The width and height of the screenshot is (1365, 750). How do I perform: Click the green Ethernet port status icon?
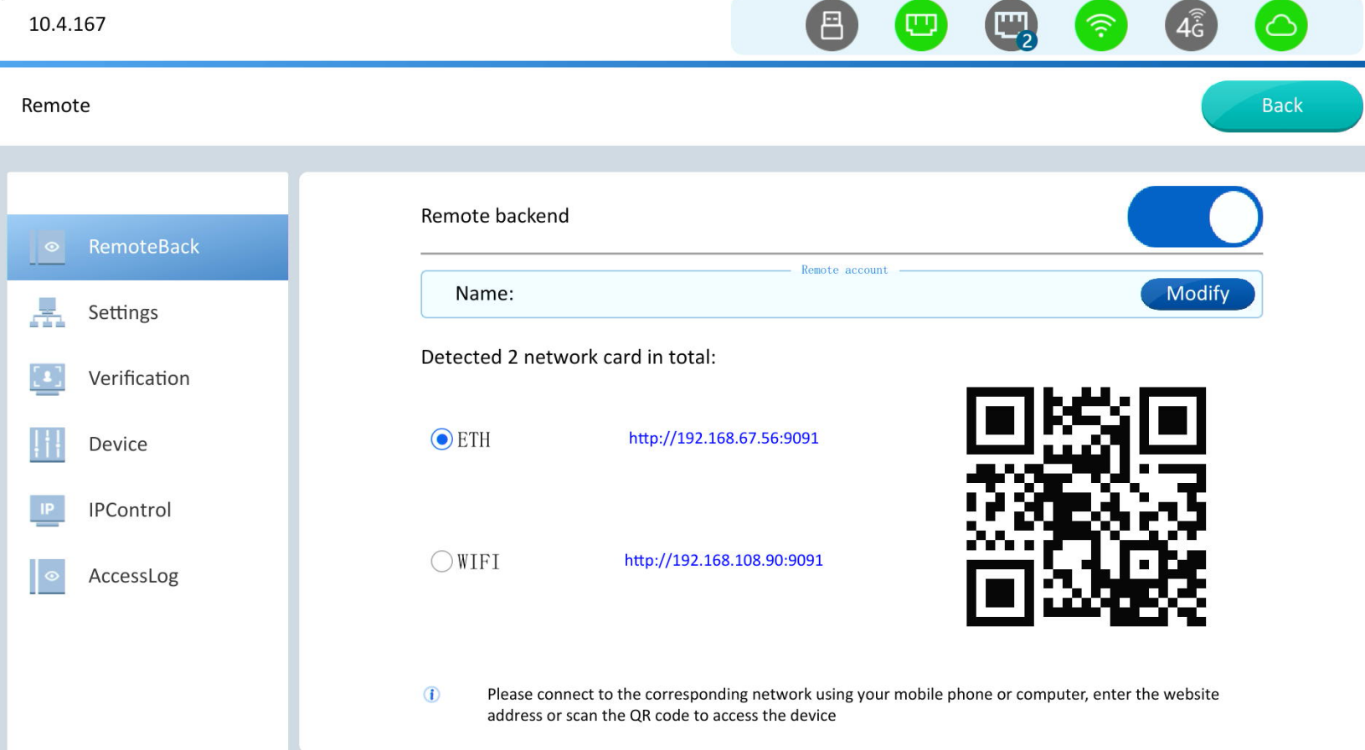pos(920,25)
